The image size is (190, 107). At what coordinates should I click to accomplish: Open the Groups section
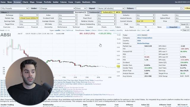[x=39, y=2]
